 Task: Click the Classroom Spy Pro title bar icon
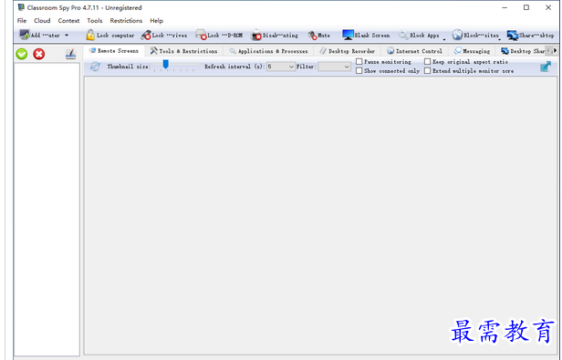click(21, 7)
